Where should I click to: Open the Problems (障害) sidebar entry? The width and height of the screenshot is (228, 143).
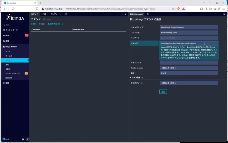point(6,35)
